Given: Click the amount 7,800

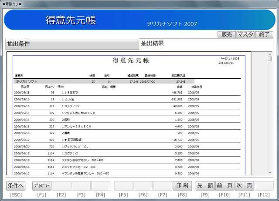Looking at the screenshot, I should (x=179, y=160).
